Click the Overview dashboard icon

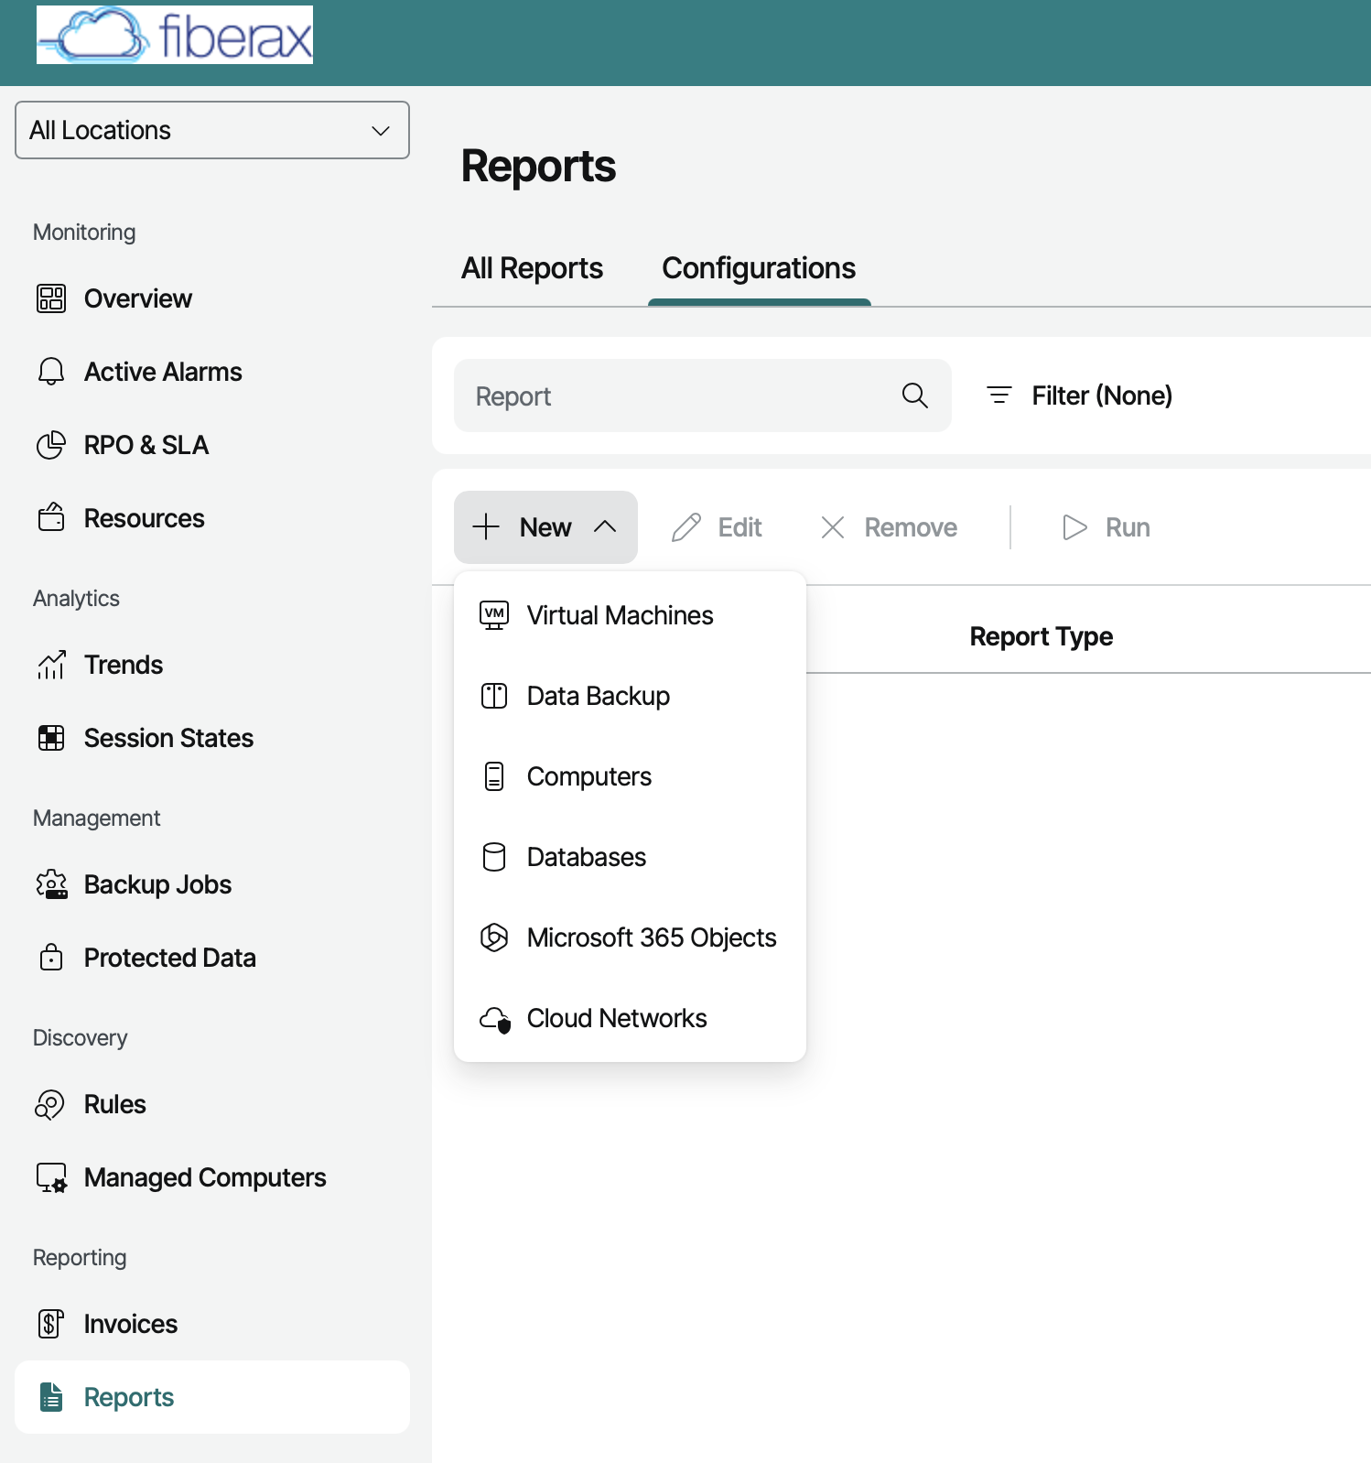51,298
